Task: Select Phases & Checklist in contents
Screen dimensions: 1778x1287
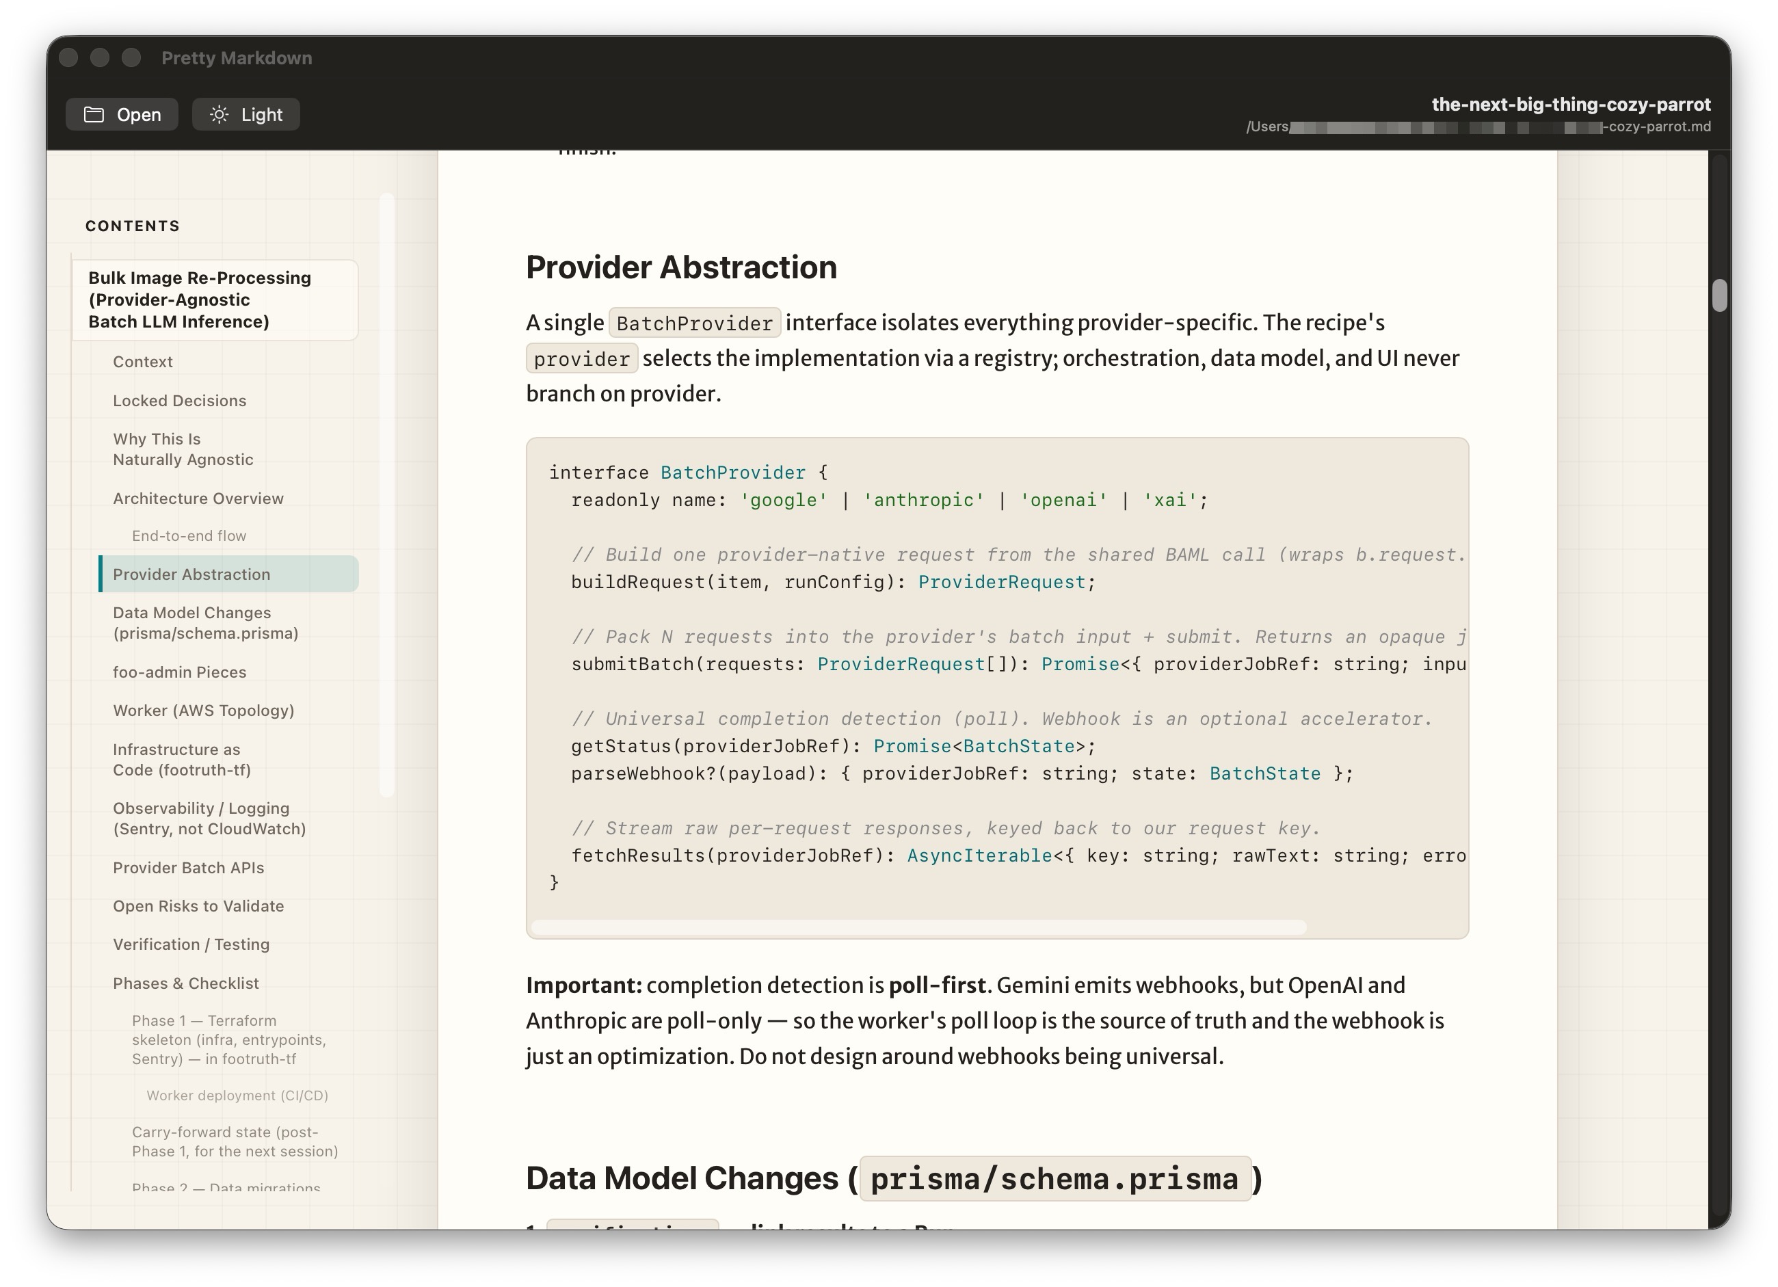Action: click(186, 983)
